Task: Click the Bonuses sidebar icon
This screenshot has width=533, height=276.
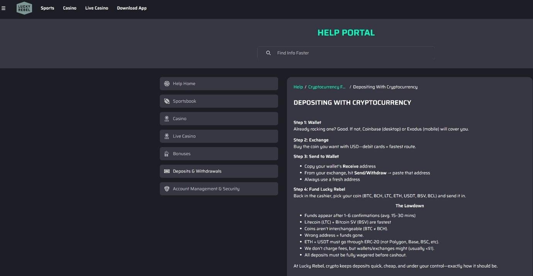Action: [167, 154]
